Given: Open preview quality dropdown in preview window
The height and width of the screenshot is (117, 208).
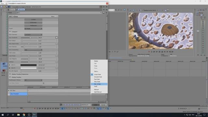Looking at the screenshot, I should (150, 10).
